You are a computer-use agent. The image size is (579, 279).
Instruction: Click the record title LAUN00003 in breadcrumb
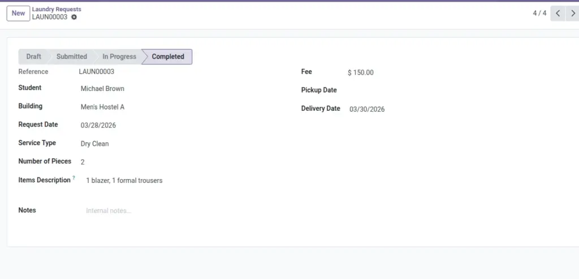(x=50, y=17)
